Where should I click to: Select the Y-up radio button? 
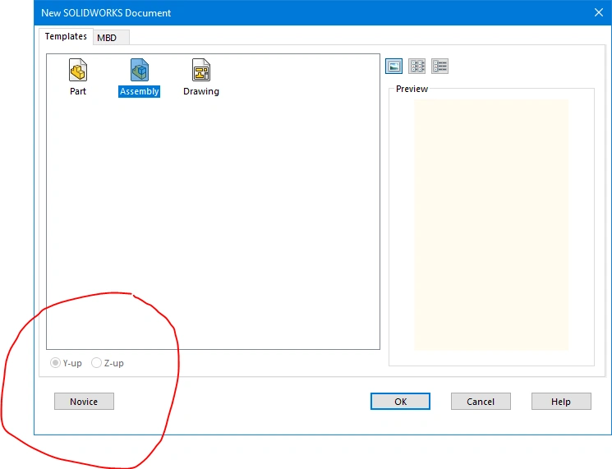pos(55,363)
